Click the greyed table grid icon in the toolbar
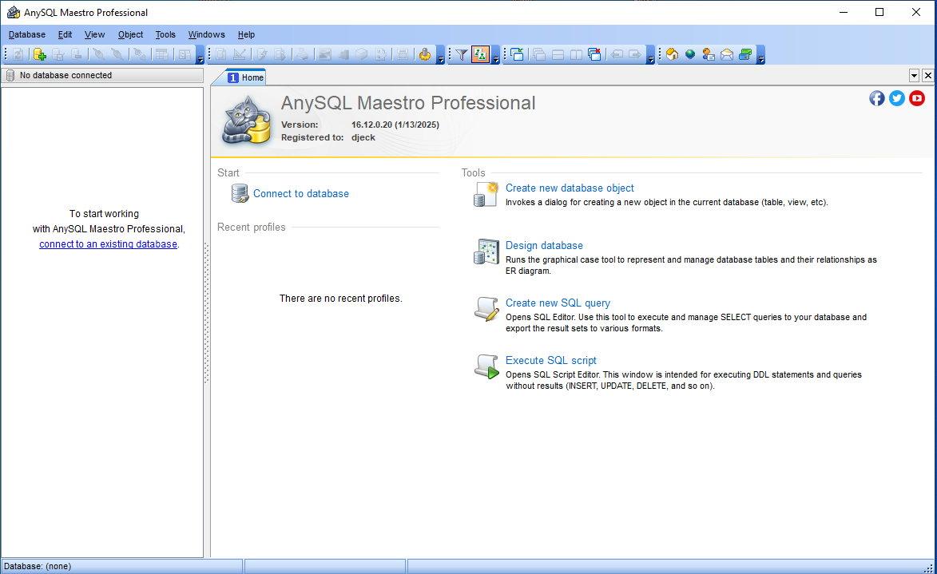This screenshot has height=574, width=937. [x=161, y=55]
